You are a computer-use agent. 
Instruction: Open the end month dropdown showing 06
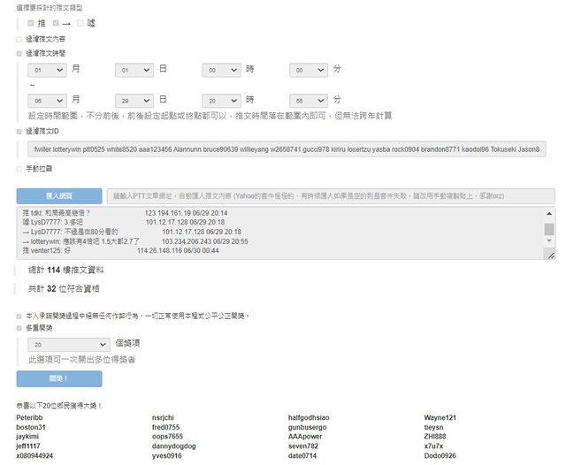[x=47, y=100]
